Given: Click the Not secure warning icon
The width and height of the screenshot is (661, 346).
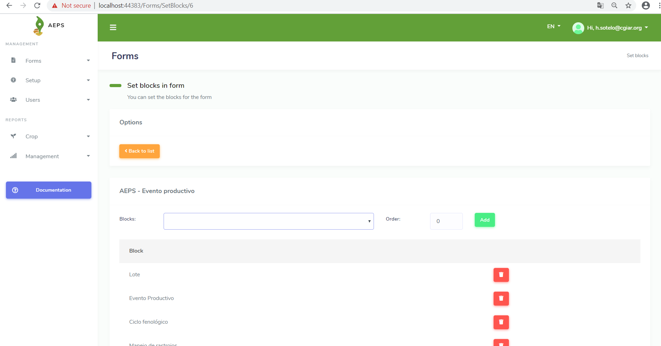Looking at the screenshot, I should (55, 6).
